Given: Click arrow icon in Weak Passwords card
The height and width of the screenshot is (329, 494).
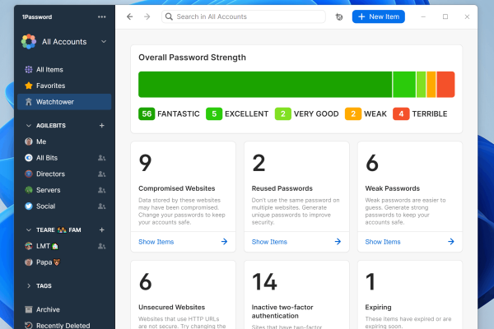Looking at the screenshot, I should tap(451, 242).
